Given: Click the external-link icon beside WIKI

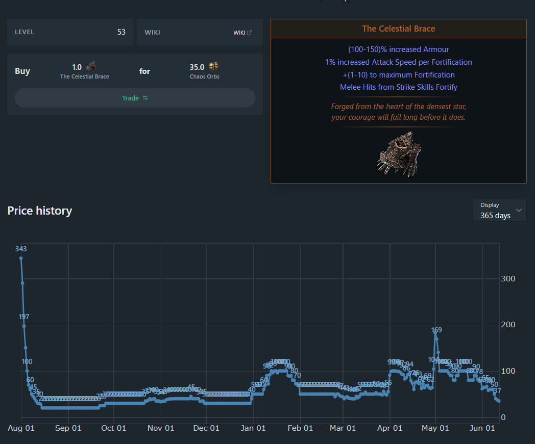Looking at the screenshot, I should [x=250, y=33].
